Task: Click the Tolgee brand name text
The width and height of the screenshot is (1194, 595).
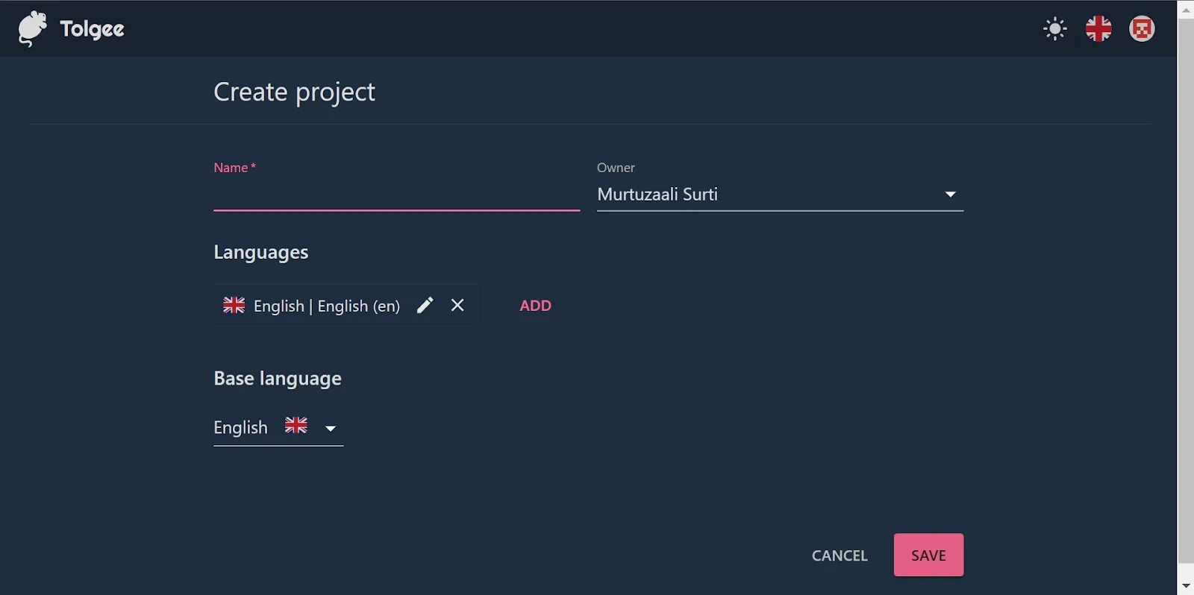Action: point(92,29)
